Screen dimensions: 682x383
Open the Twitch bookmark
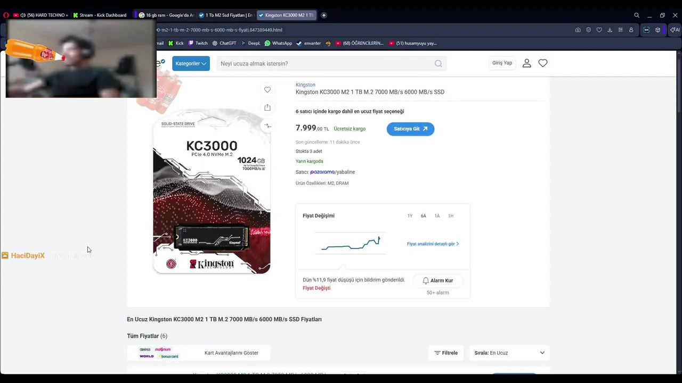198,43
